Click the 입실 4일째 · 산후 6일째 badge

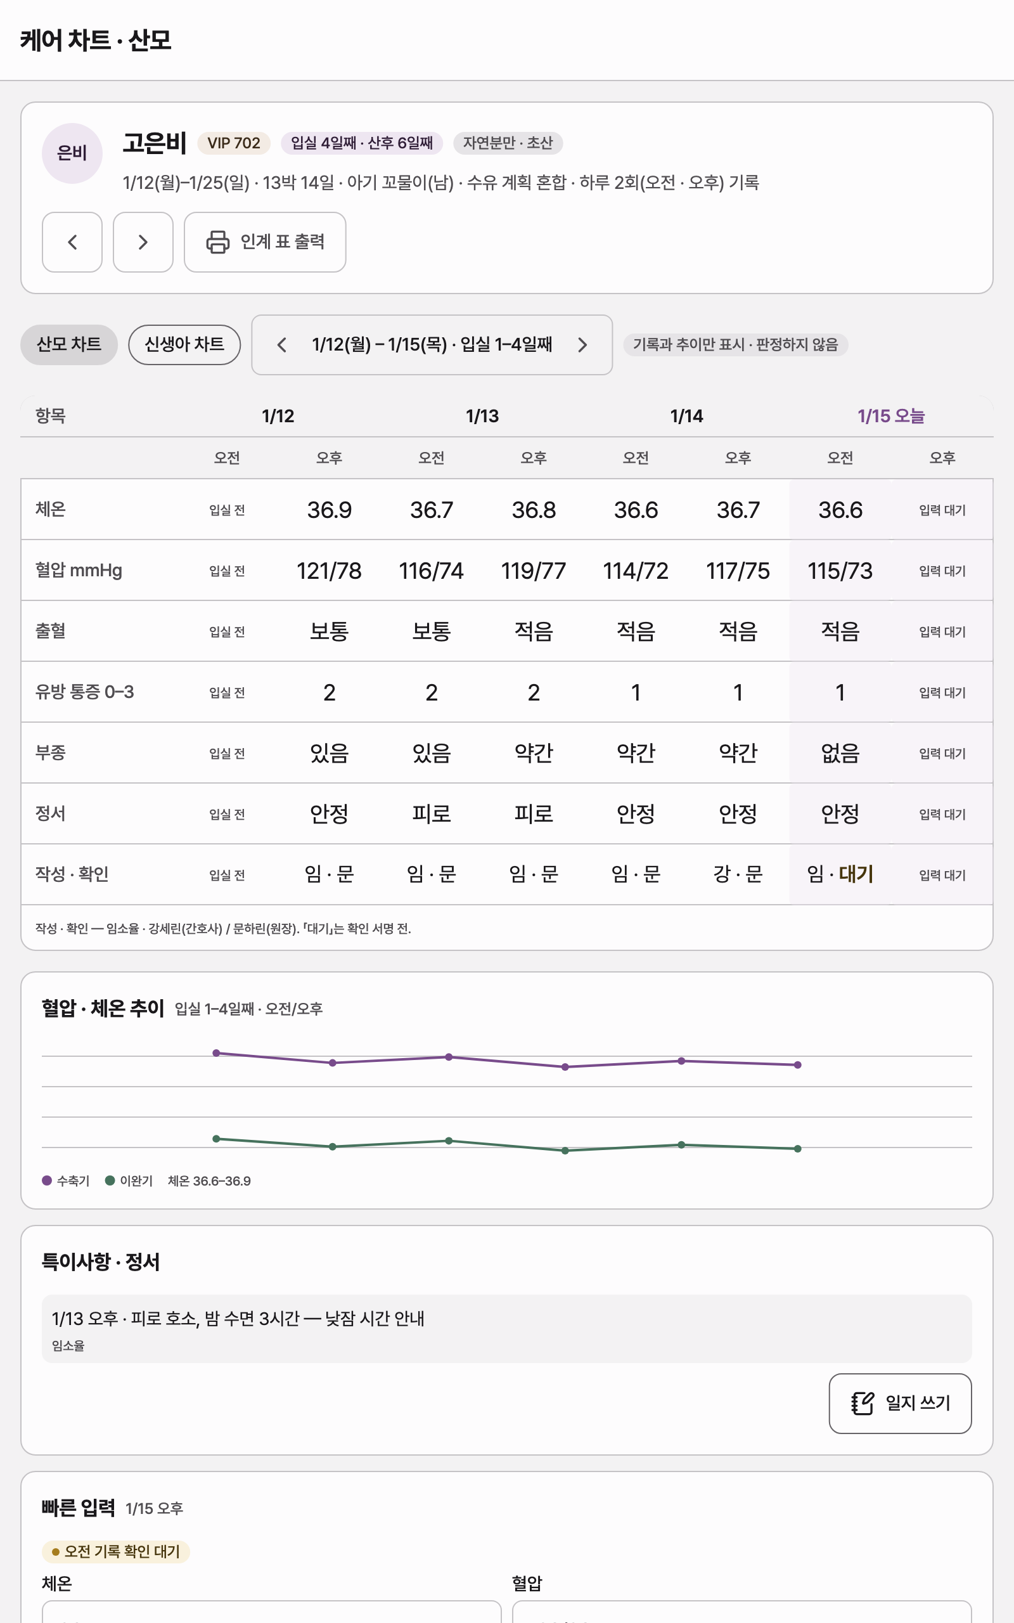coord(361,143)
